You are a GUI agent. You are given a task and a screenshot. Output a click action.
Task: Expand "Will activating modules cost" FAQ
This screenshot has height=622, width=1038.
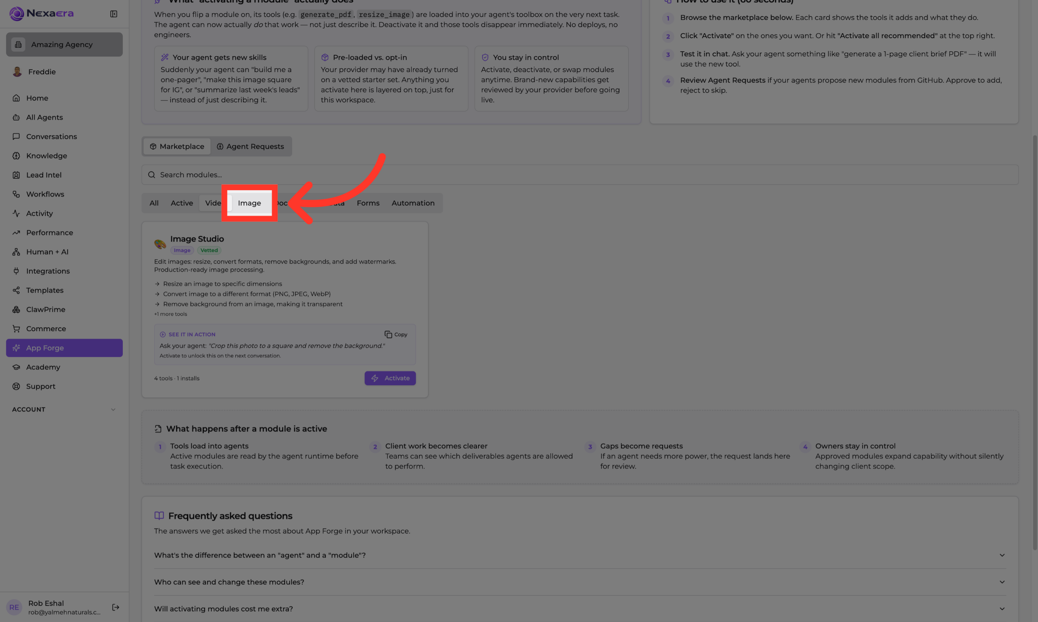click(x=580, y=609)
